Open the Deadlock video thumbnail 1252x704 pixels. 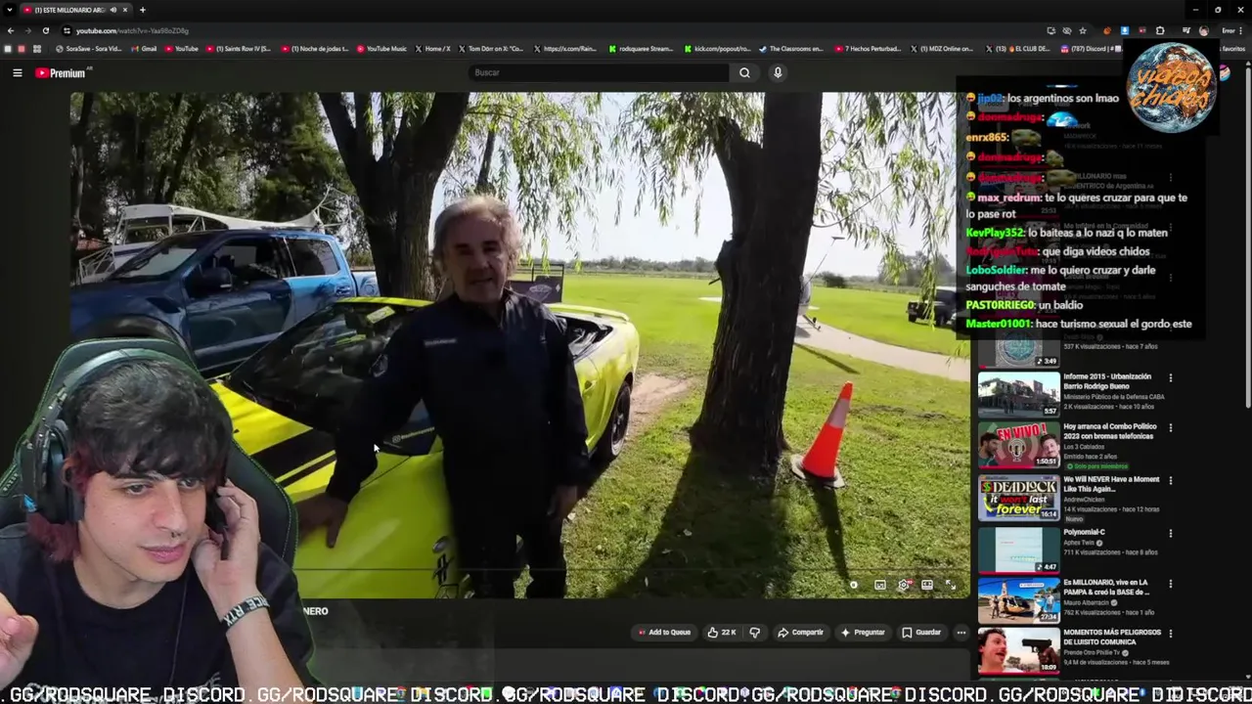pyautogui.click(x=1018, y=498)
